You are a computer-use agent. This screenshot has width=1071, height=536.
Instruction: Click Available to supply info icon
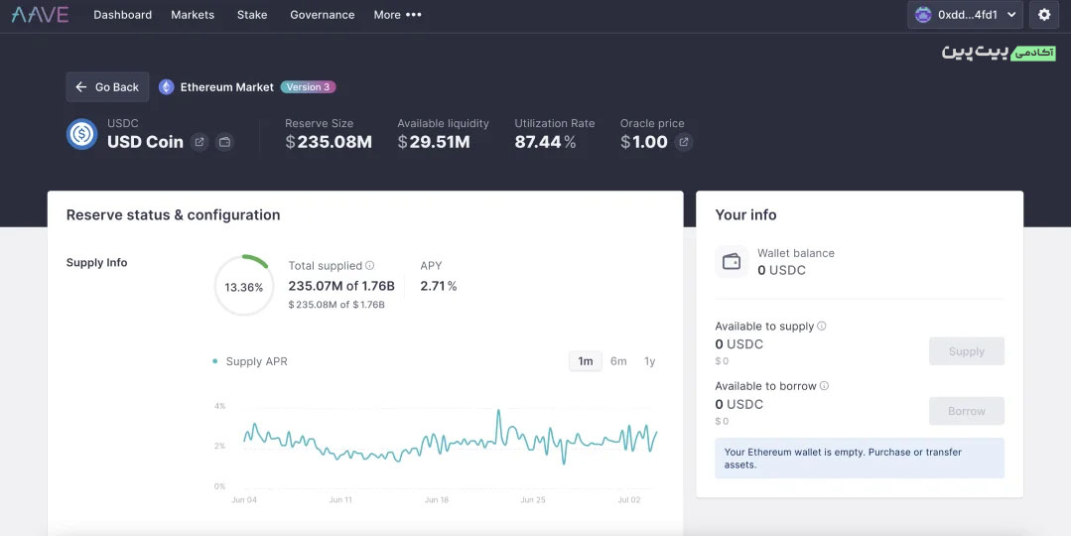coord(822,326)
